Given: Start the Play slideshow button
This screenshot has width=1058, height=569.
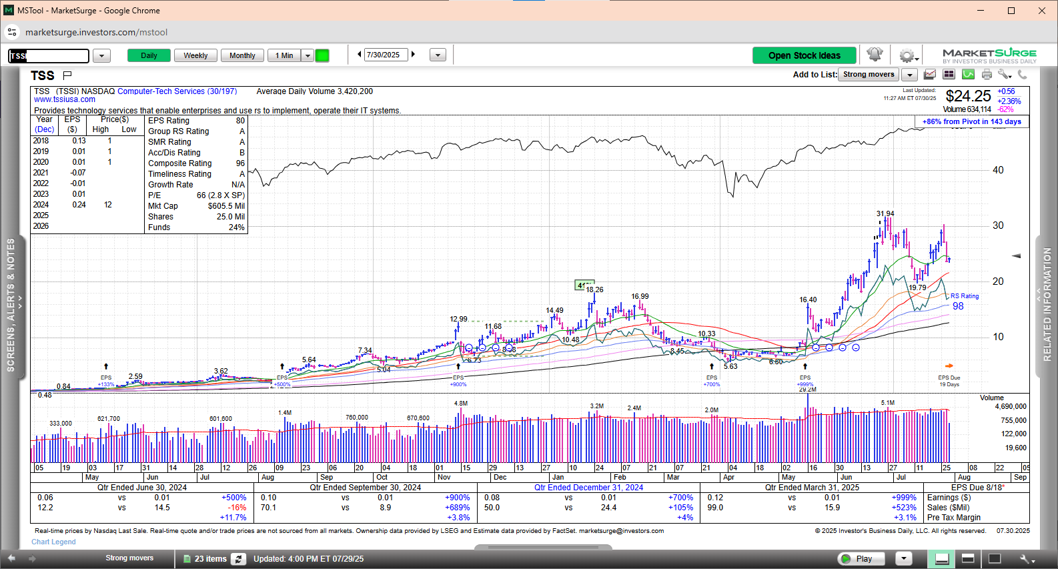Looking at the screenshot, I should point(861,559).
